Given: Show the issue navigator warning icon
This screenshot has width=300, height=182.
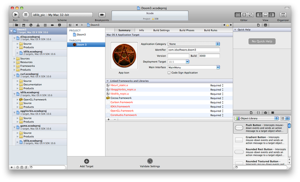Looking at the screenshot, I should click(x=38, y=25).
